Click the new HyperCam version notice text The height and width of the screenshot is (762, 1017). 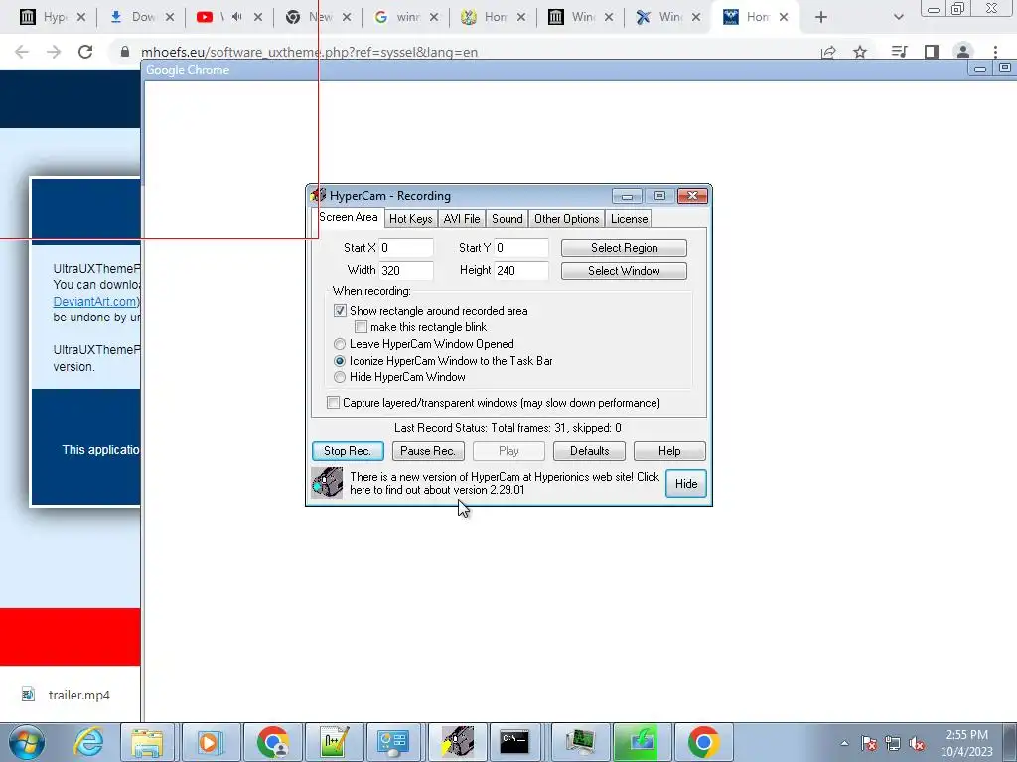(x=505, y=483)
